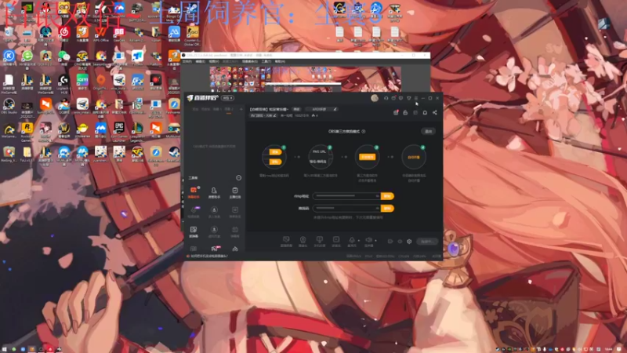
Task: Open the tip link at companion bottom left
Action: [x=208, y=257]
